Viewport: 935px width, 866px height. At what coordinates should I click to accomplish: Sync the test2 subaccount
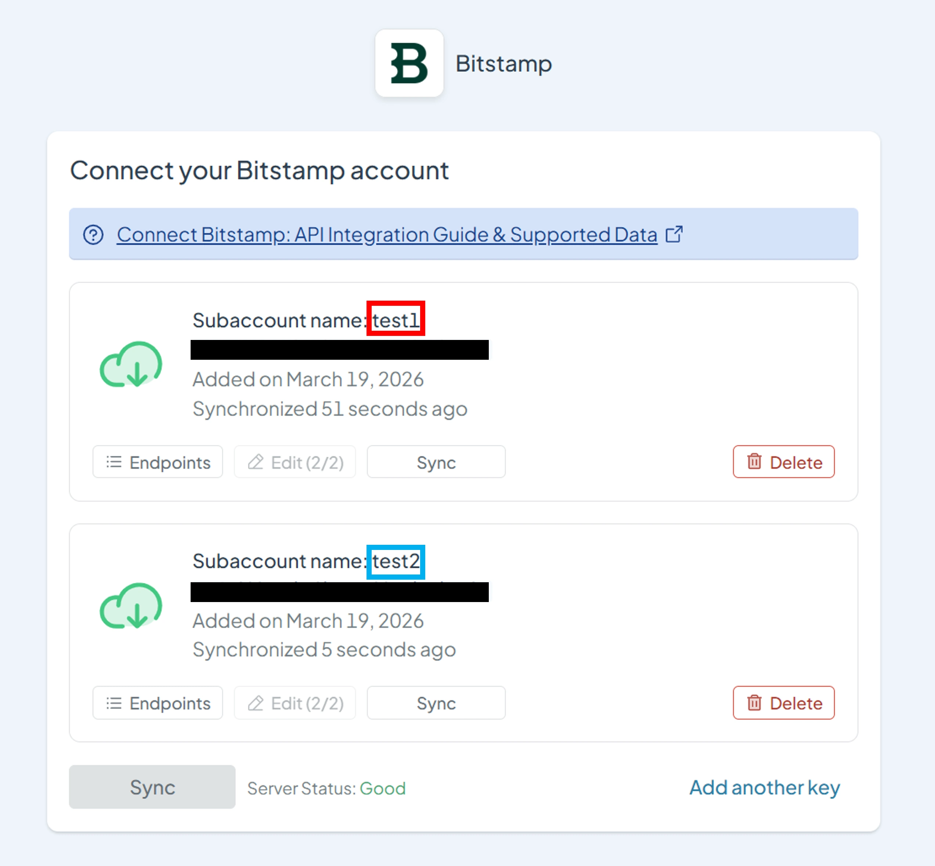coord(436,703)
